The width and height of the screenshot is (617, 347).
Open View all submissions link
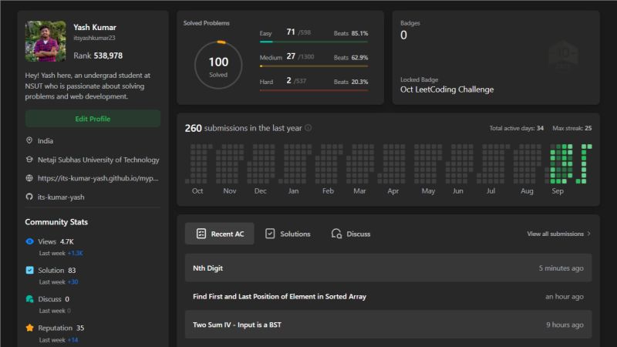pyautogui.click(x=559, y=234)
